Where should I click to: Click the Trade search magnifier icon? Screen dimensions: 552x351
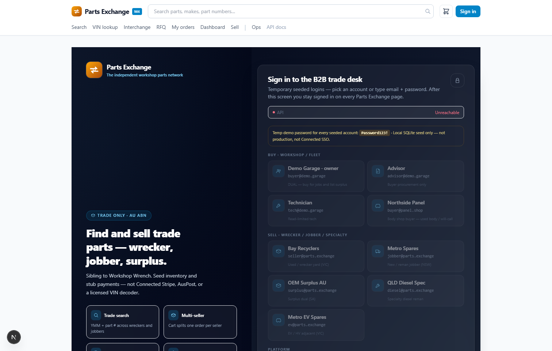click(96, 315)
